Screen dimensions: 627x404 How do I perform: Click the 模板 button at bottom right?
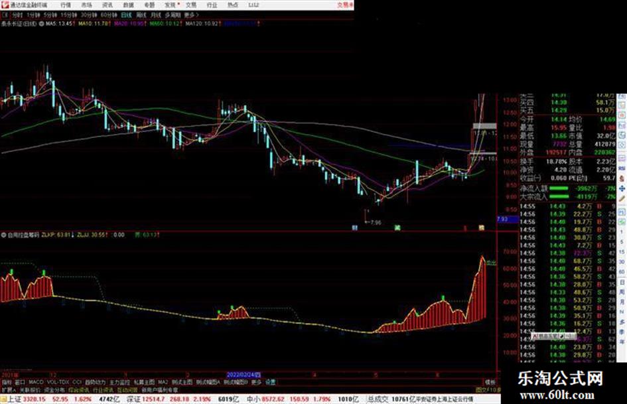(490, 382)
